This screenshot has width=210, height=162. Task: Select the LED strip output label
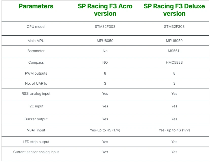pyautogui.click(x=36, y=142)
